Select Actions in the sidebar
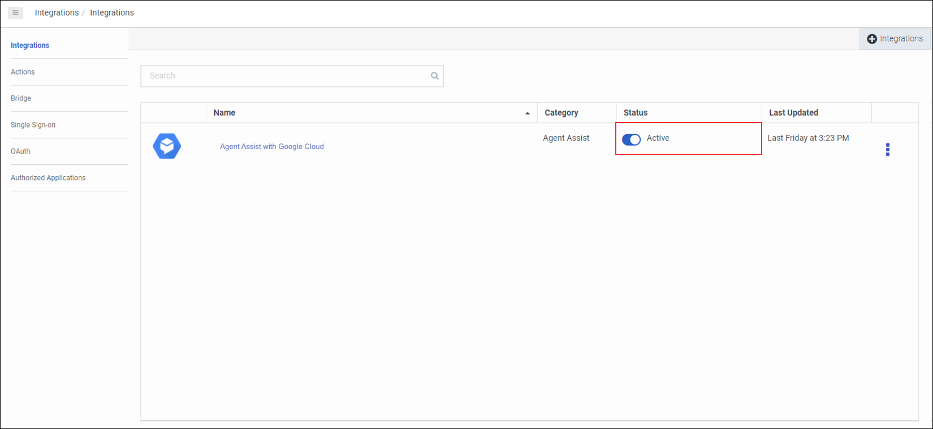Viewport: 933px width, 429px height. click(x=23, y=72)
